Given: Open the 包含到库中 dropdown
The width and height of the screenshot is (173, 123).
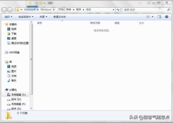Looking at the screenshot, I should (x=26, y=17).
